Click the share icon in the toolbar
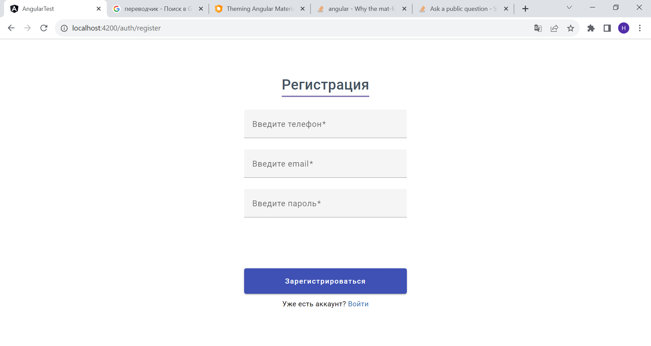Image resolution: width=651 pixels, height=346 pixels. (x=554, y=28)
